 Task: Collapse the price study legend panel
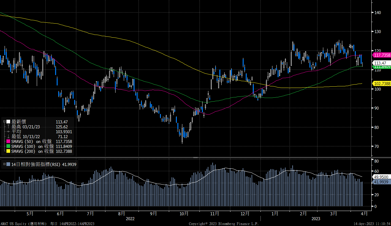(4, 121)
